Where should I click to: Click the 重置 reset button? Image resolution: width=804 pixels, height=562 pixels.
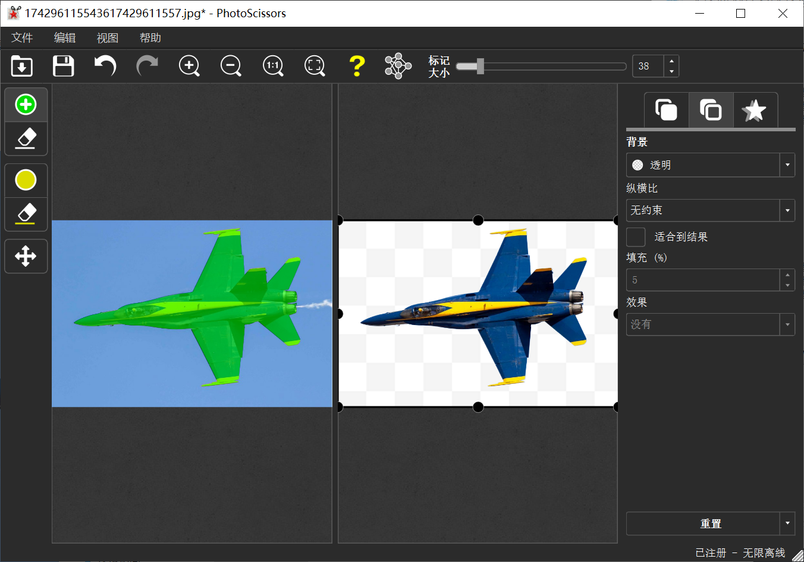pos(703,523)
